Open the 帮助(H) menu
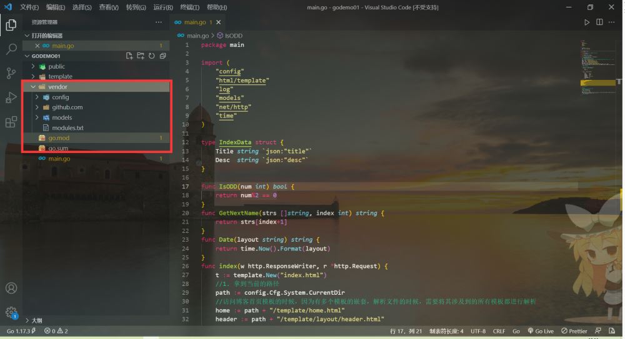625x339 pixels. [x=217, y=7]
